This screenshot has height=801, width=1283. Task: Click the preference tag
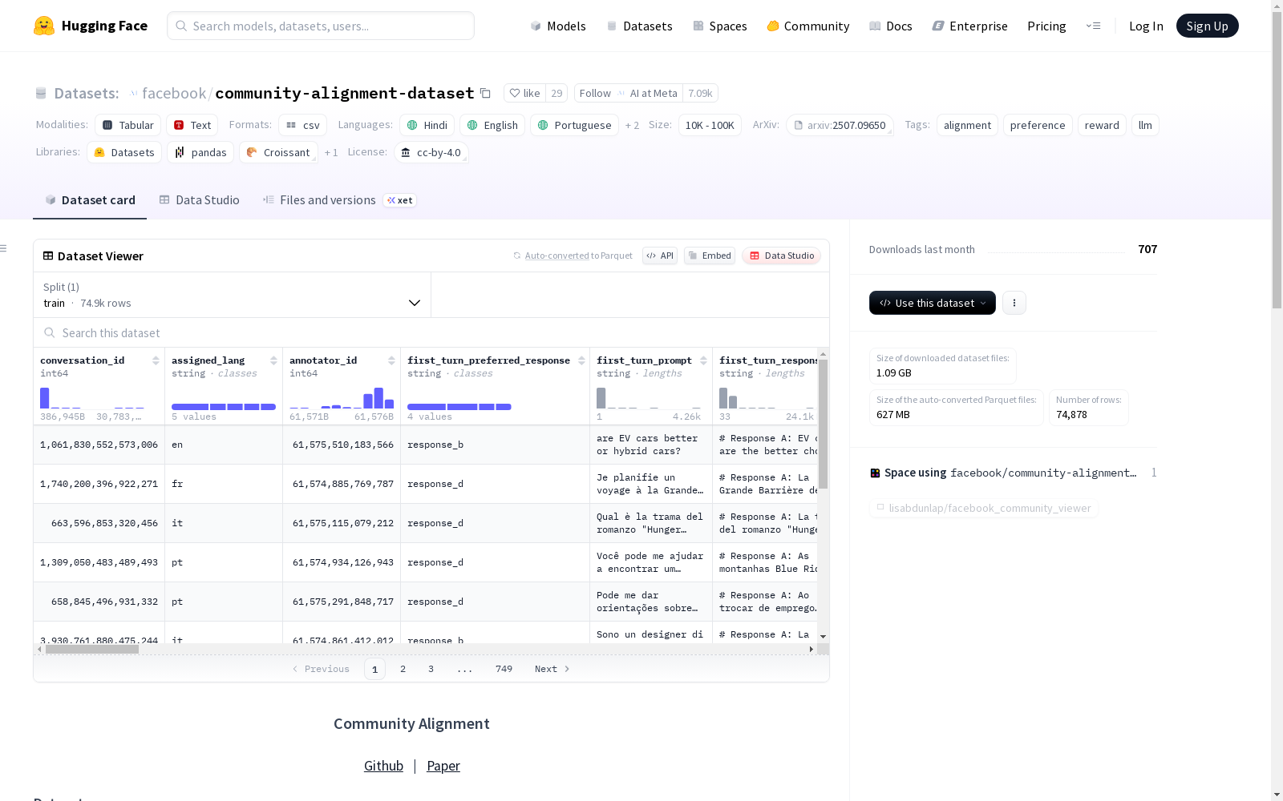click(1038, 125)
